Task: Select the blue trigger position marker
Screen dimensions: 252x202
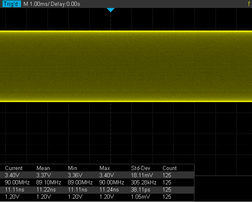Action: [x=110, y=10]
